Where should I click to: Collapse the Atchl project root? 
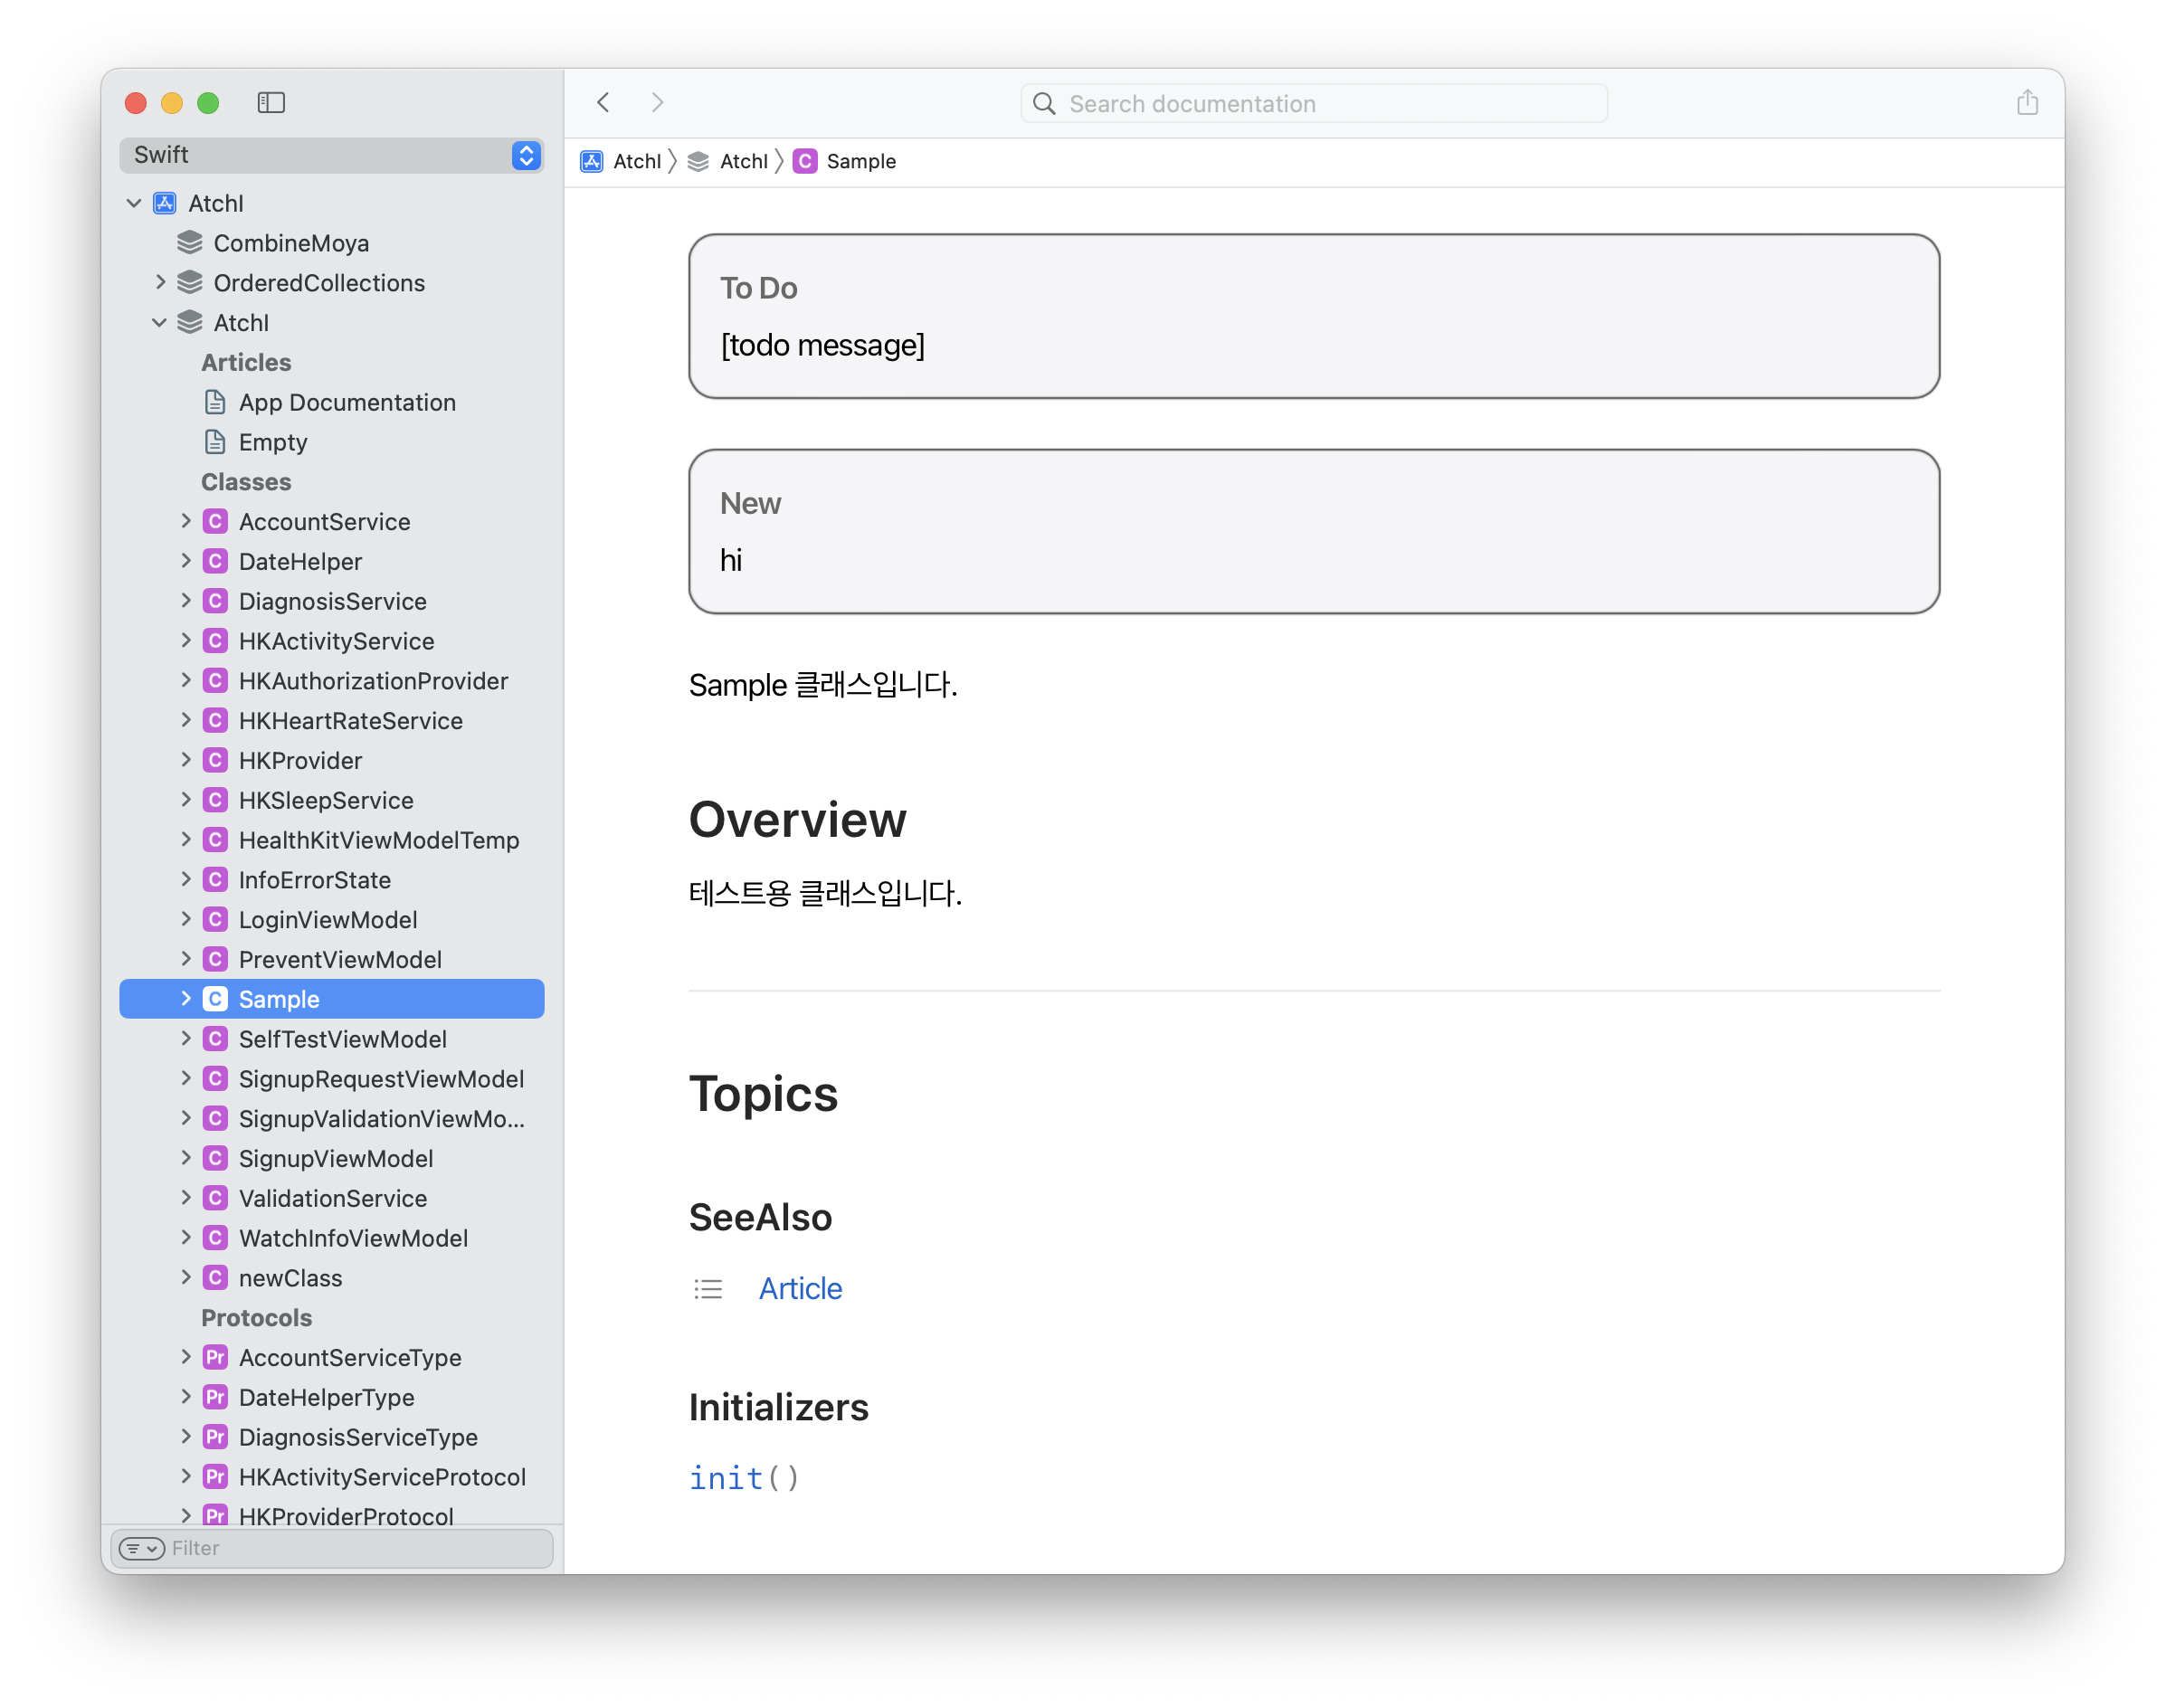point(134,204)
